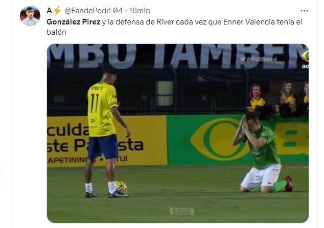Open the @FandePedri_04 handle link
The width and height of the screenshot is (324, 228).
click(94, 11)
